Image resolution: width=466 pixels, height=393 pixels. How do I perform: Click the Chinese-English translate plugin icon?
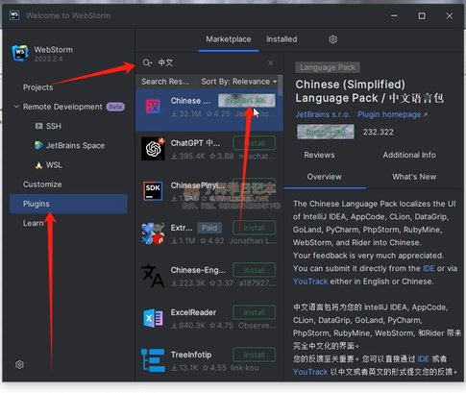pos(153,276)
